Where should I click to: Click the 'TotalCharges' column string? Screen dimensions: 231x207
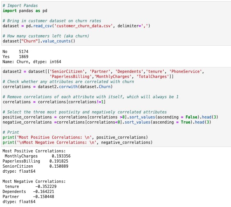(153, 77)
